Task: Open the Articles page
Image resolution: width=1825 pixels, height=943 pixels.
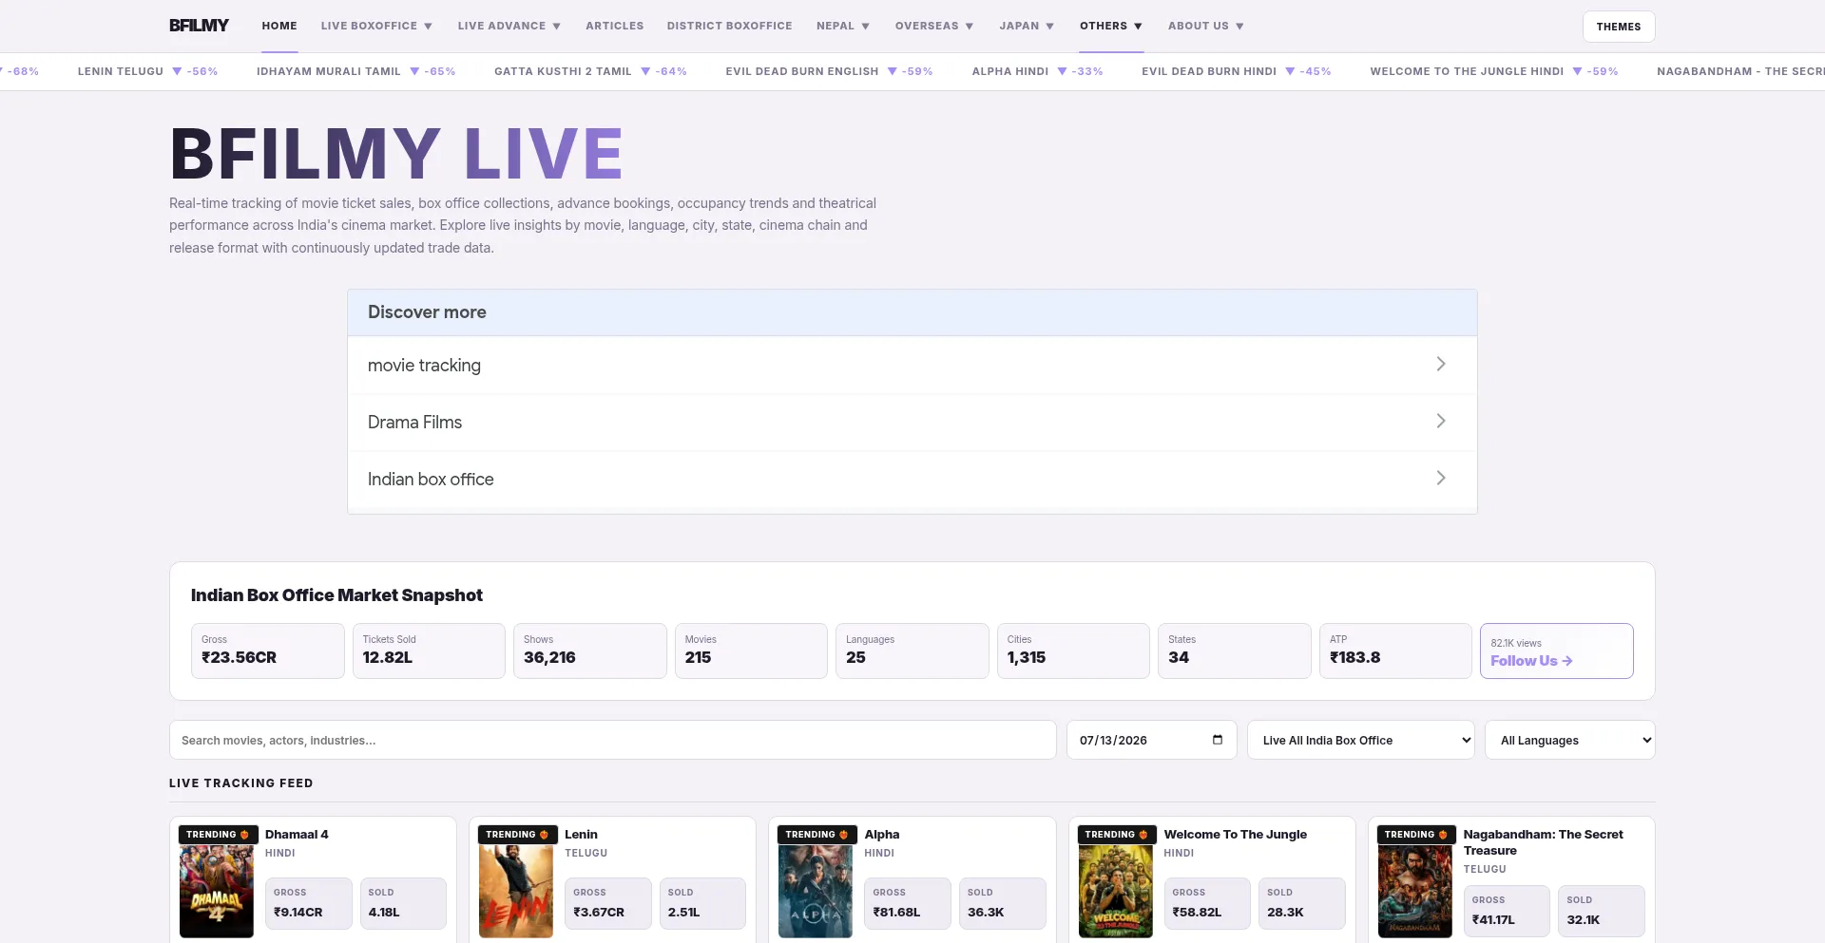Action: [x=614, y=26]
